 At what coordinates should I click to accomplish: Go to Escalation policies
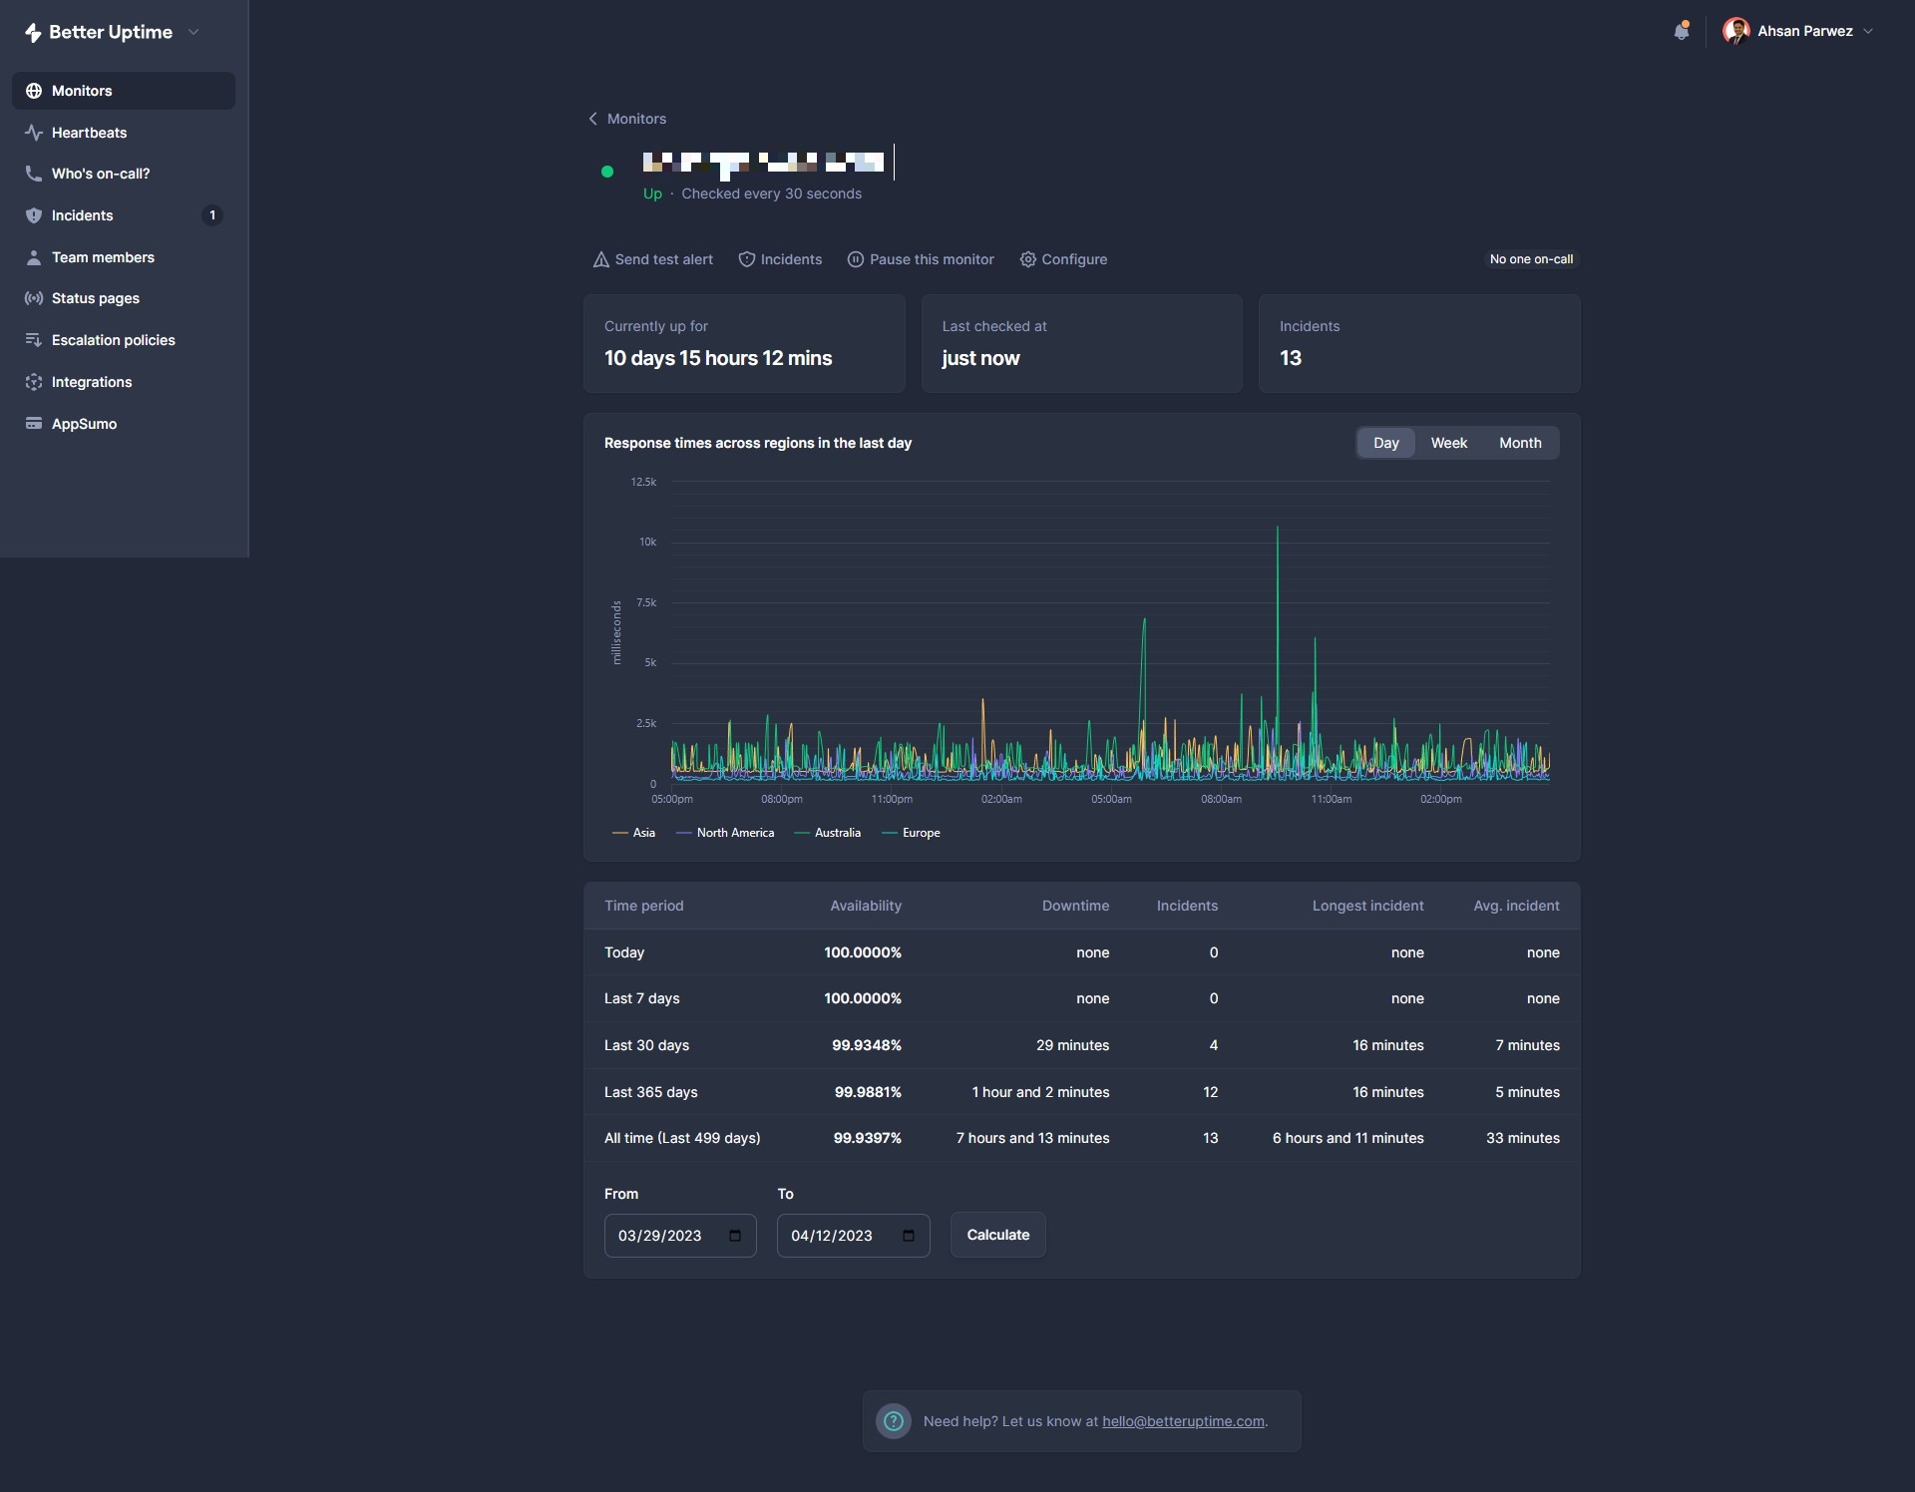pyautogui.click(x=113, y=339)
